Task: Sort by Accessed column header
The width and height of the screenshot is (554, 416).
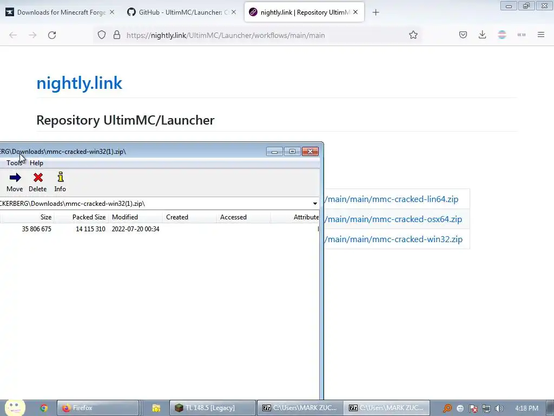Action: click(x=244, y=217)
